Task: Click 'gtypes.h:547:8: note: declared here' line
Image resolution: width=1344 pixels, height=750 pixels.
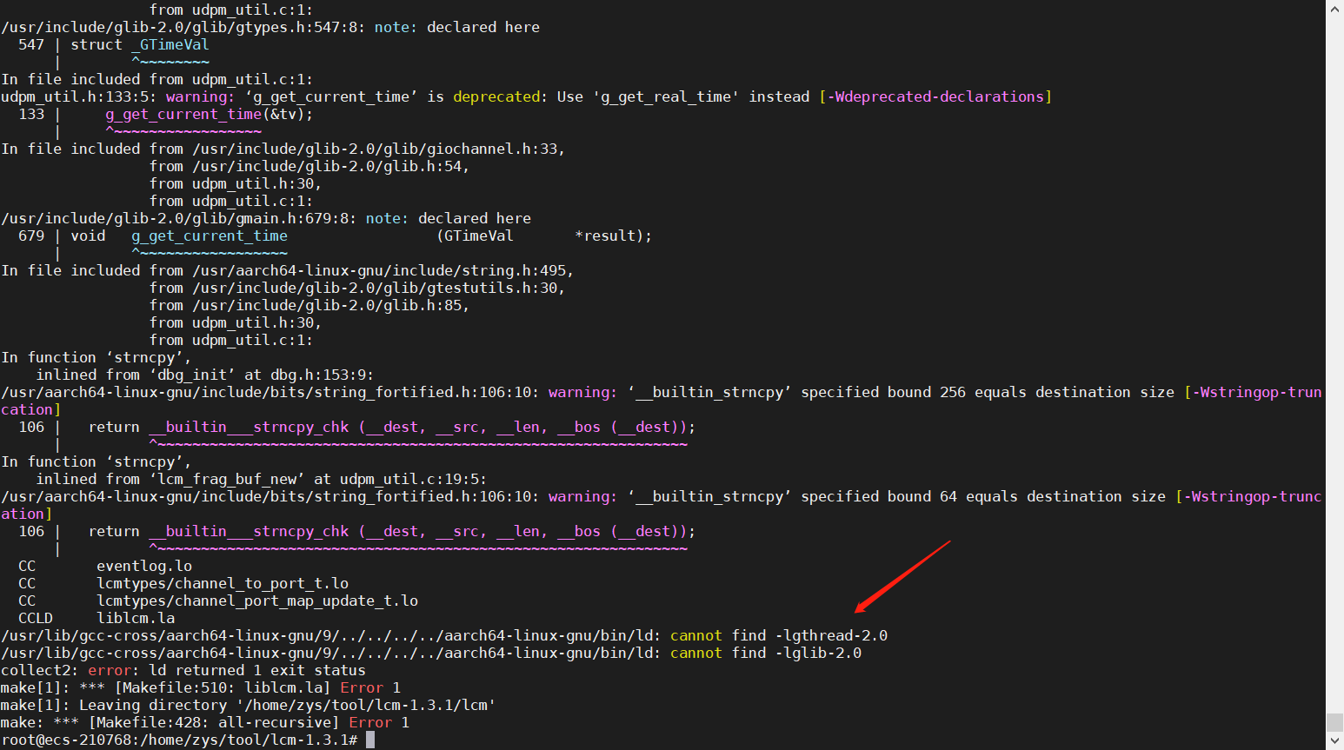Action: pos(270,27)
